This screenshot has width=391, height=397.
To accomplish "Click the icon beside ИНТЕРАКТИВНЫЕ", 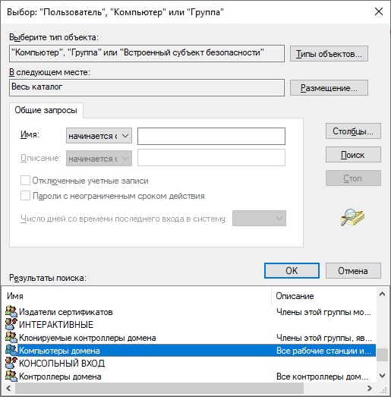I will 11,324.
